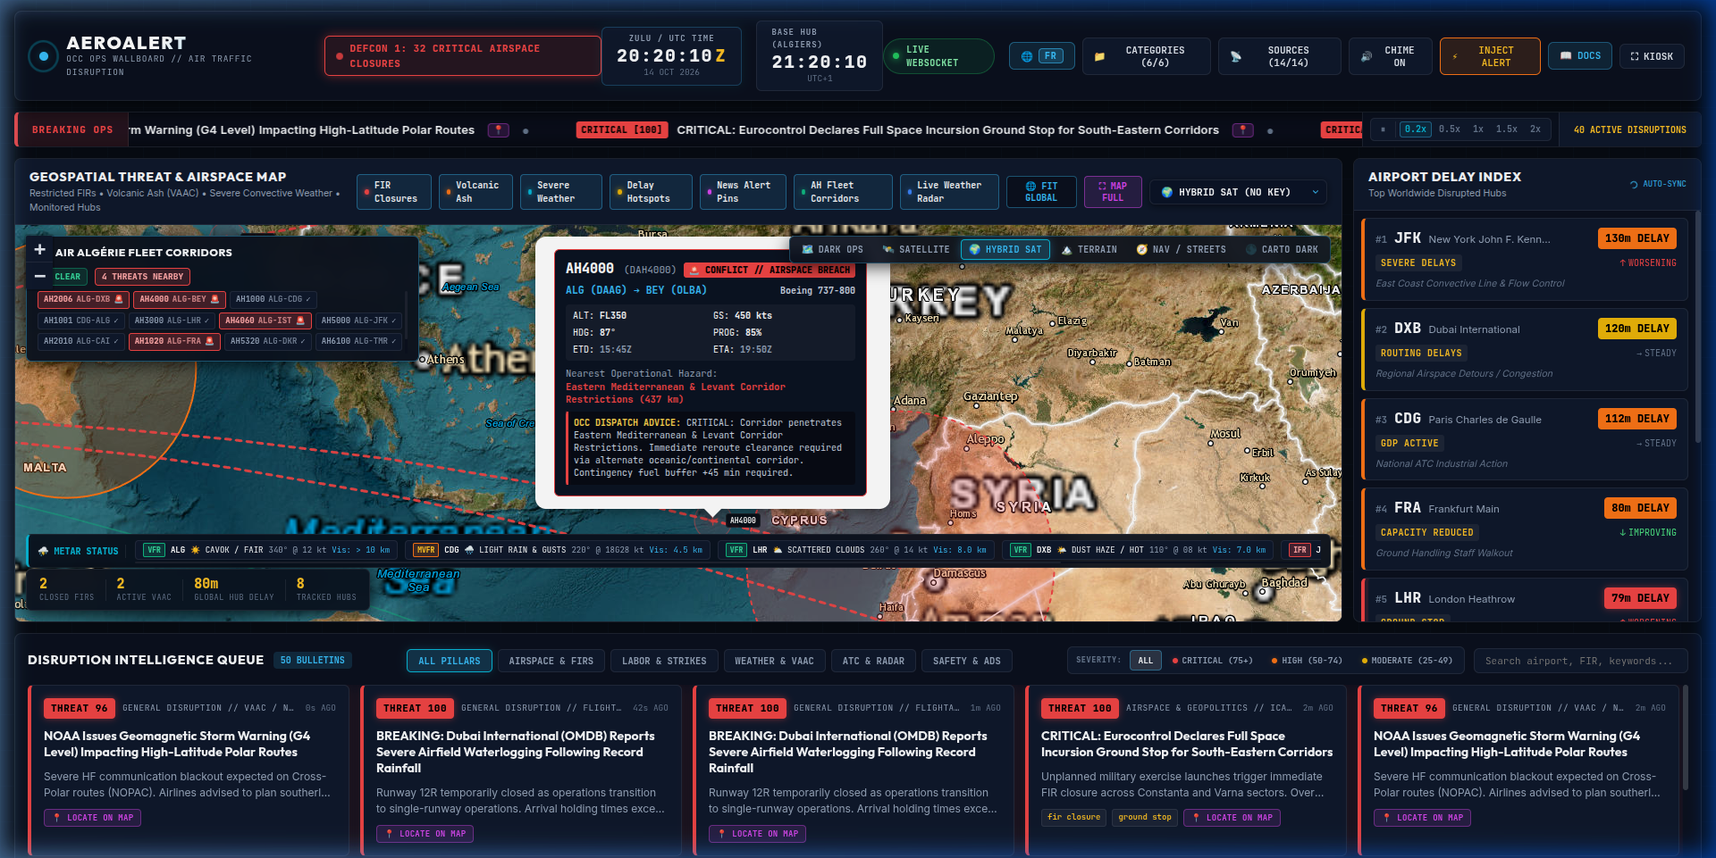Zoom in with the map plus icon
This screenshot has width=1716, height=858.
[x=39, y=250]
